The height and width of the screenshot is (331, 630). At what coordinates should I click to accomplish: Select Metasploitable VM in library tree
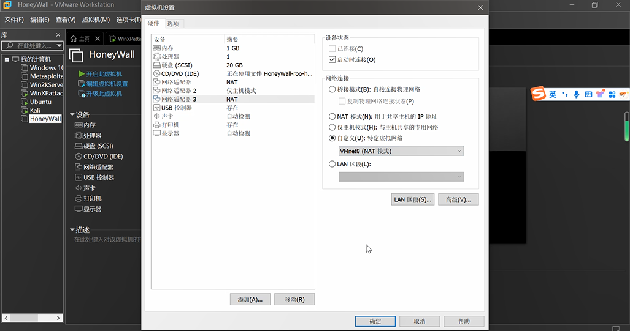pyautogui.click(x=46, y=76)
